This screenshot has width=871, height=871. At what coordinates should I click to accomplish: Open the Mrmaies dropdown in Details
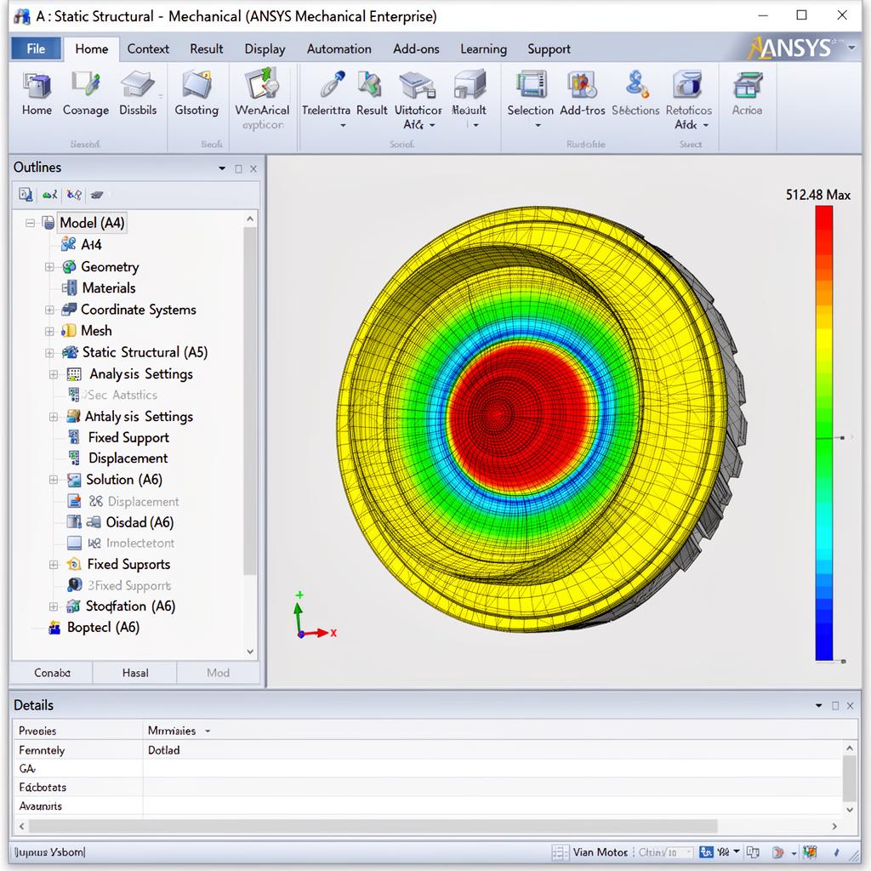click(208, 731)
